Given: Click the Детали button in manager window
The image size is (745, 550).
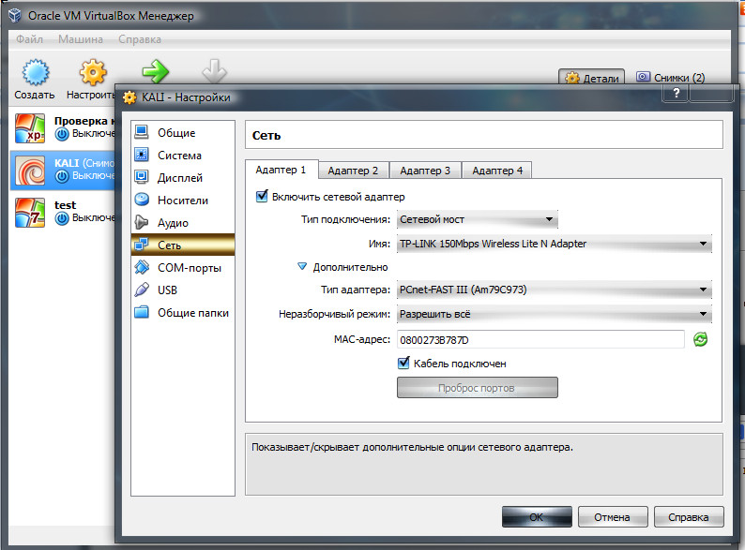Looking at the screenshot, I should [x=591, y=78].
